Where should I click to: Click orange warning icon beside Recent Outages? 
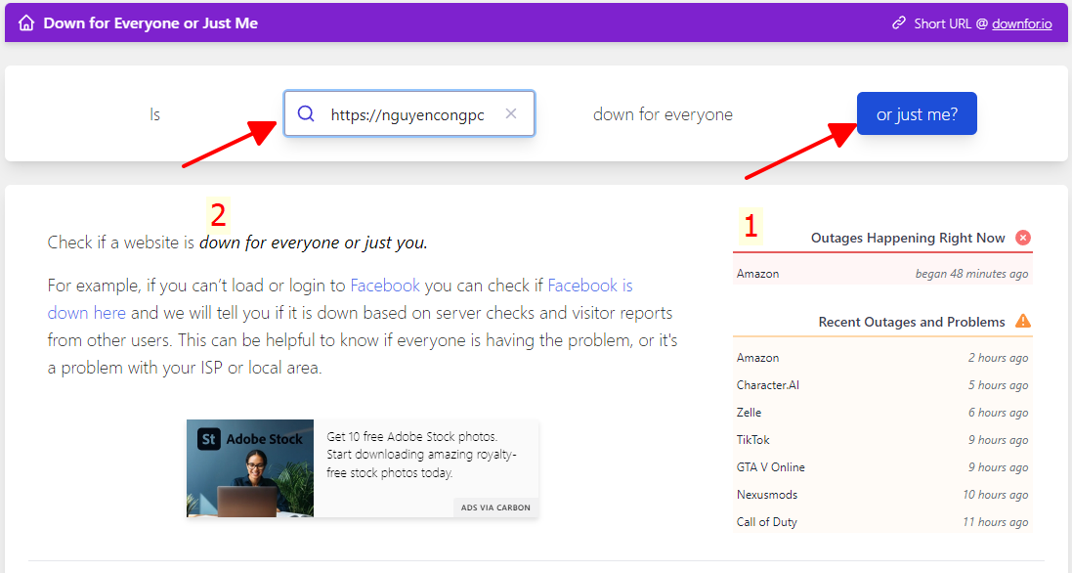1023,321
